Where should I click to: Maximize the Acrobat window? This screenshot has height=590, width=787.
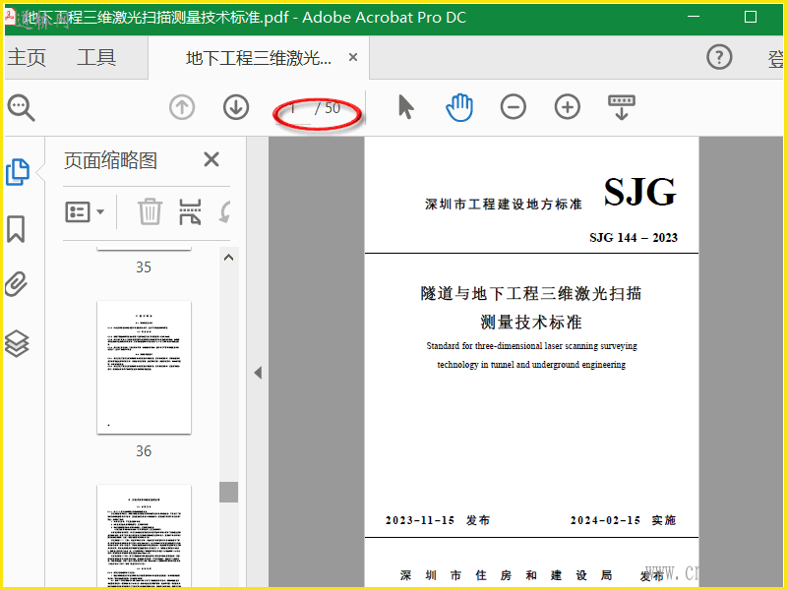(x=751, y=17)
